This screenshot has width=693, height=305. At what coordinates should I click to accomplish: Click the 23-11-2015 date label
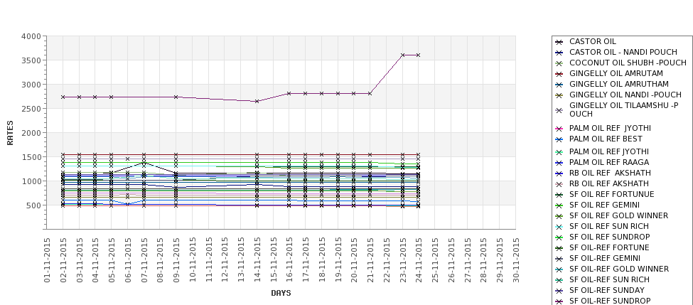[402, 260]
